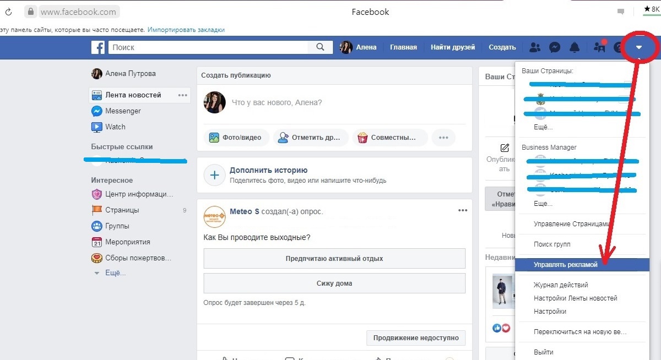Select Переключиться на новую версию in menu
The width and height of the screenshot is (661, 360).
(580, 332)
